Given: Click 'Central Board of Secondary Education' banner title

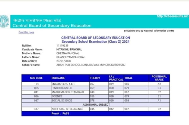Looking at the screenshot, I should click(52, 25).
